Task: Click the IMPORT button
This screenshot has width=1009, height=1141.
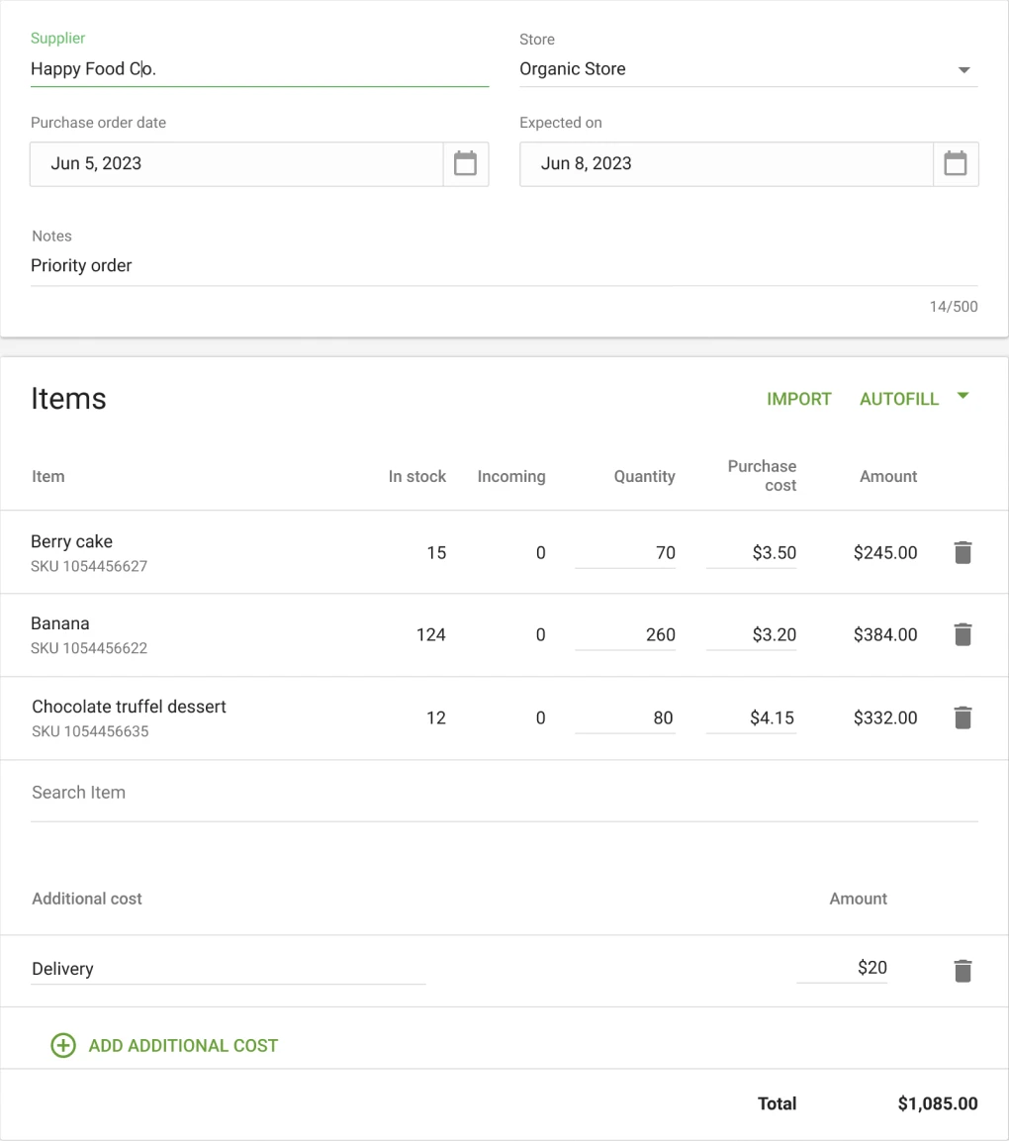Action: pos(799,399)
